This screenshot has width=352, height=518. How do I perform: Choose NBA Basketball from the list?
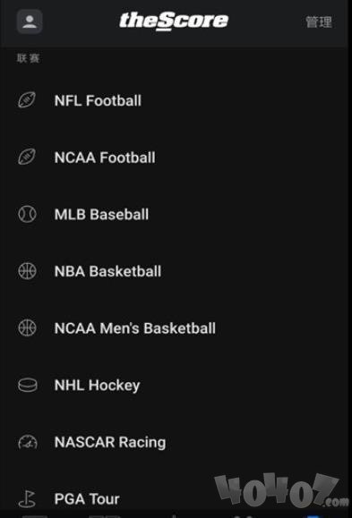tap(107, 271)
